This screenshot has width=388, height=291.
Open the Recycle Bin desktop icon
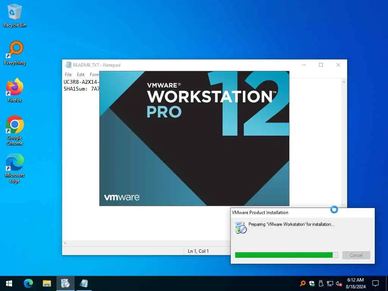click(15, 15)
